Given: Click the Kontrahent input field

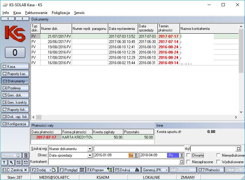Looking at the screenshot, I should (x=114, y=162).
